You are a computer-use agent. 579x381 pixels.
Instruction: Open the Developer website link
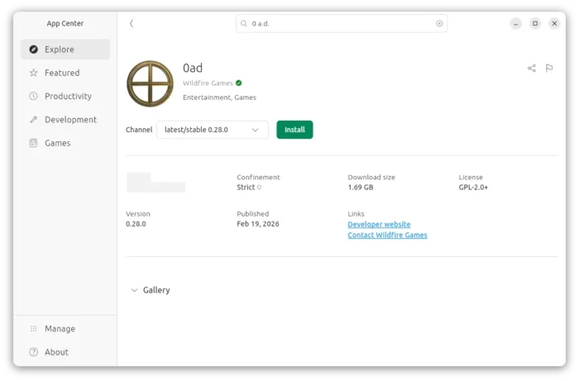point(379,225)
